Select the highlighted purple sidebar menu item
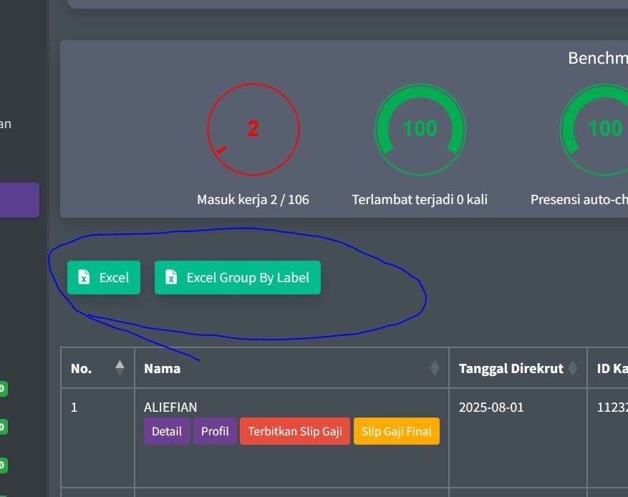 (x=19, y=200)
